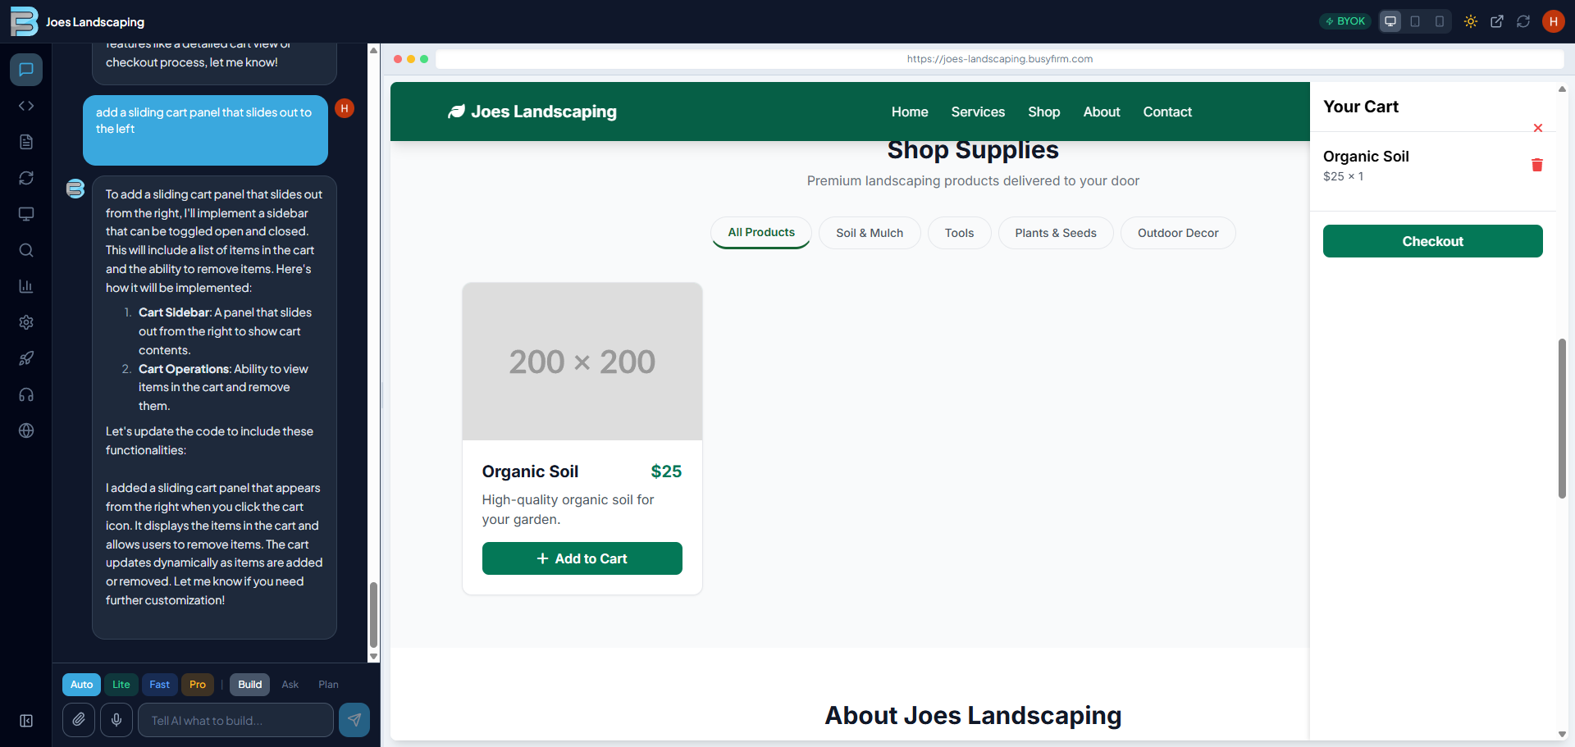1575x747 pixels.
Task: Open the search panel in the sidebar
Action: click(25, 250)
